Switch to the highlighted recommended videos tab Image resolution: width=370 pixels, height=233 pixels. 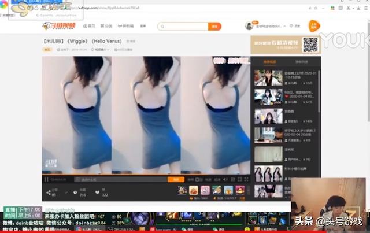pos(269,62)
